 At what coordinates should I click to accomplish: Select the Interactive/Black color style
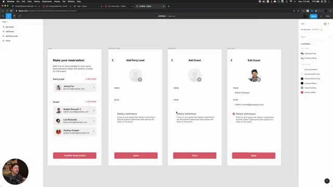coord(309,83)
